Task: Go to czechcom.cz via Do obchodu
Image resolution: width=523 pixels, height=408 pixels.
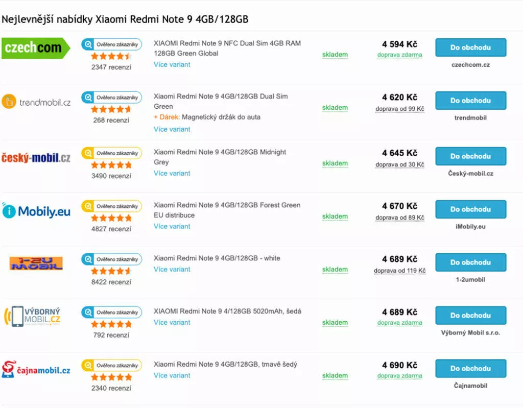Action: coord(470,47)
